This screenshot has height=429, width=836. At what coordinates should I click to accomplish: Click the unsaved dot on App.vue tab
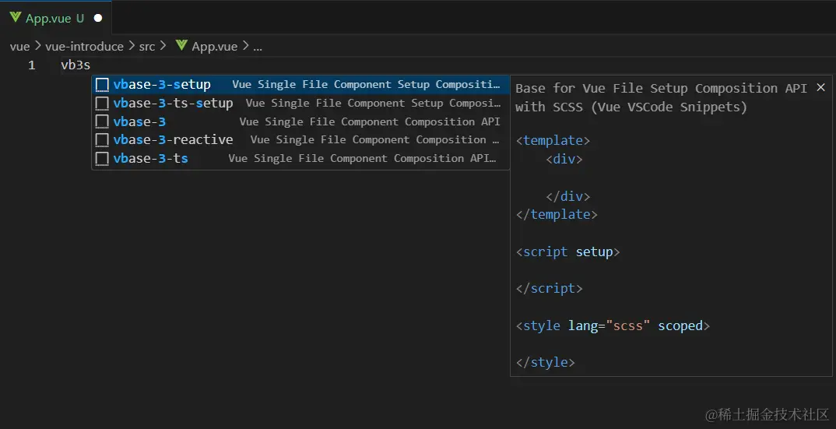[98, 18]
